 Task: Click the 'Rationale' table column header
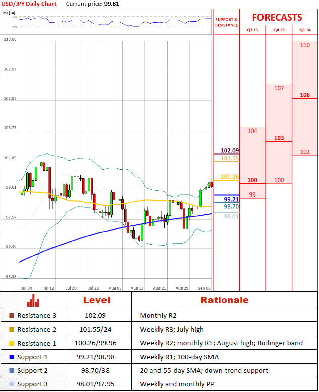[x=225, y=300]
